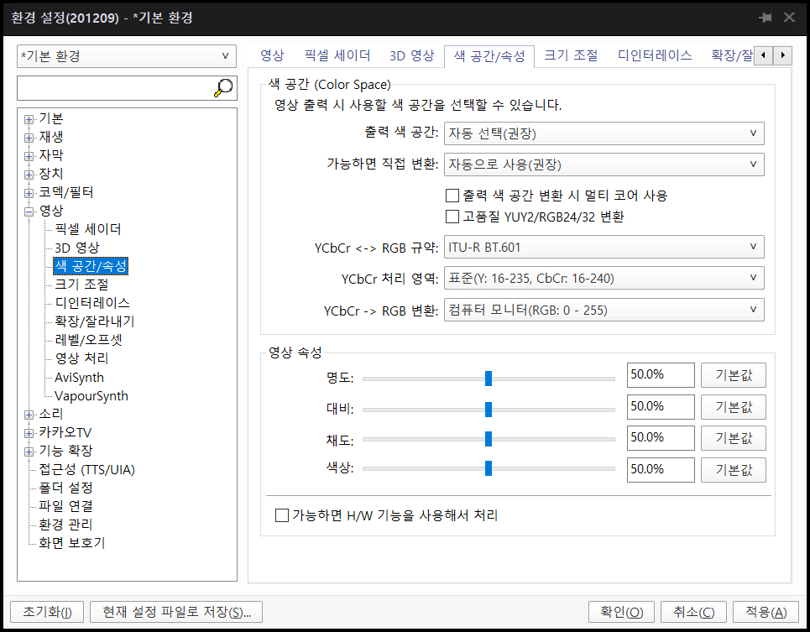Viewport: 810px width, 632px height.
Task: Click the settings search input field
Action: (115, 88)
